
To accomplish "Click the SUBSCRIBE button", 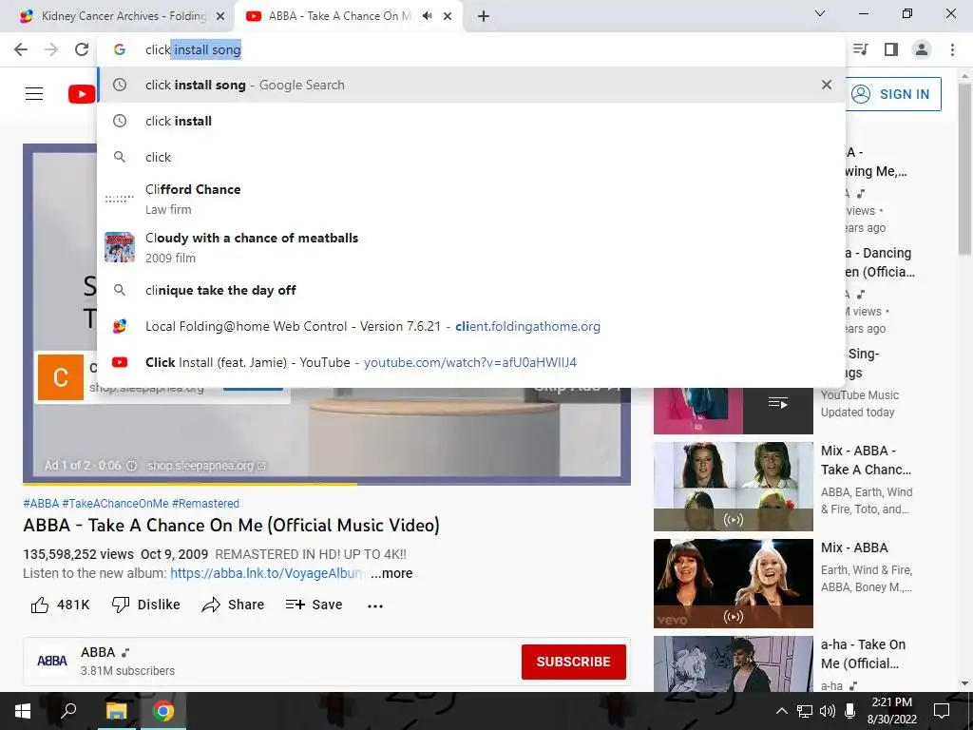I will 573,662.
